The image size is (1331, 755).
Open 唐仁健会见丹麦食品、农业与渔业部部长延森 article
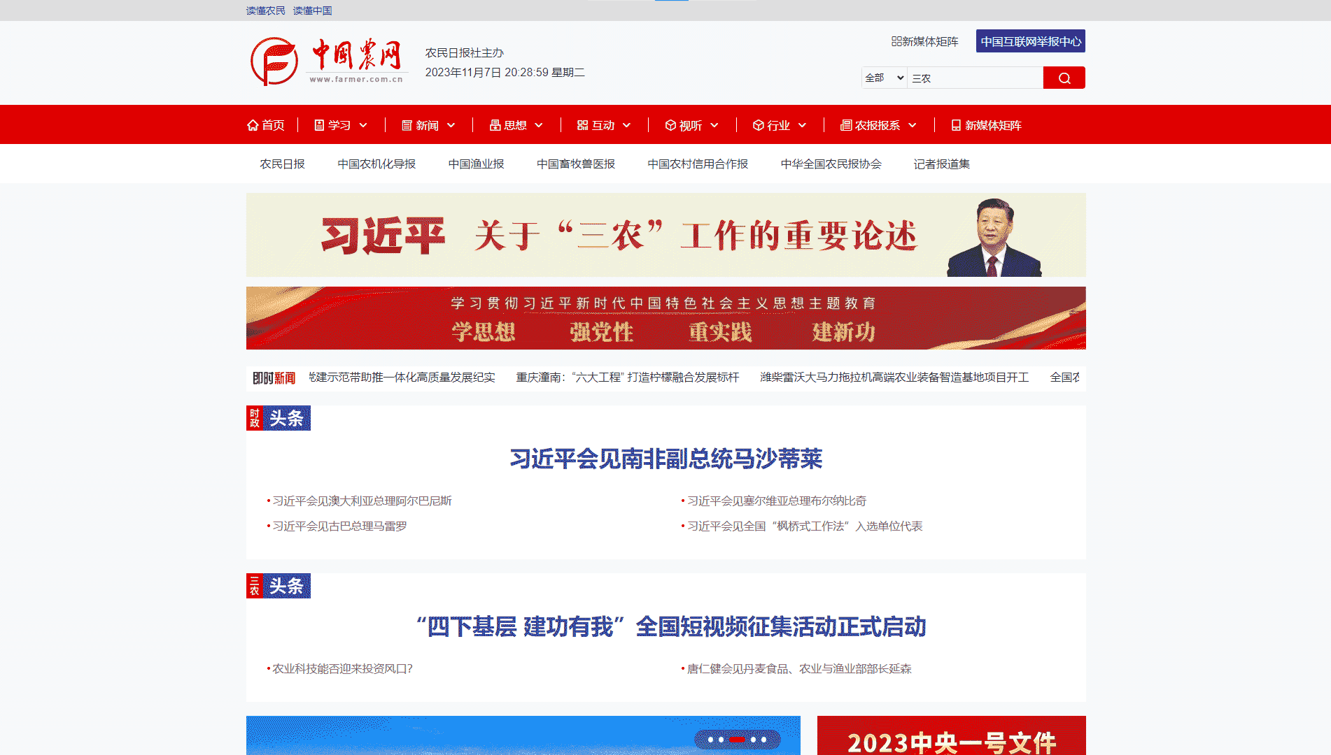(x=799, y=668)
